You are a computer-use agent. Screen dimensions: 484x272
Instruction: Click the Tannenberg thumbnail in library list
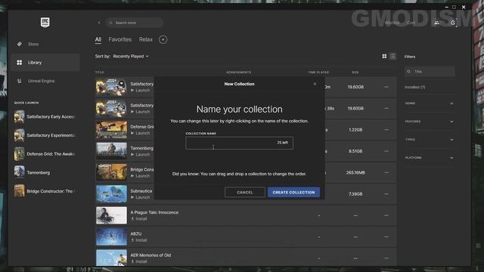tap(111, 151)
